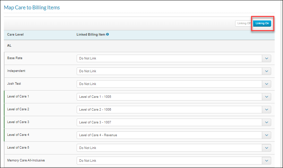Click the Memory Care All-Inclusive row label
Screen dimensions: 283x168
(26, 160)
